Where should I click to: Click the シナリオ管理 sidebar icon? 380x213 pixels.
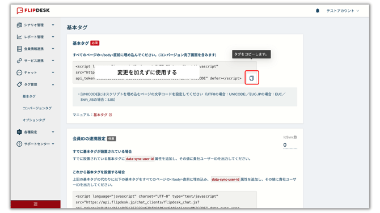pyautogui.click(x=19, y=25)
